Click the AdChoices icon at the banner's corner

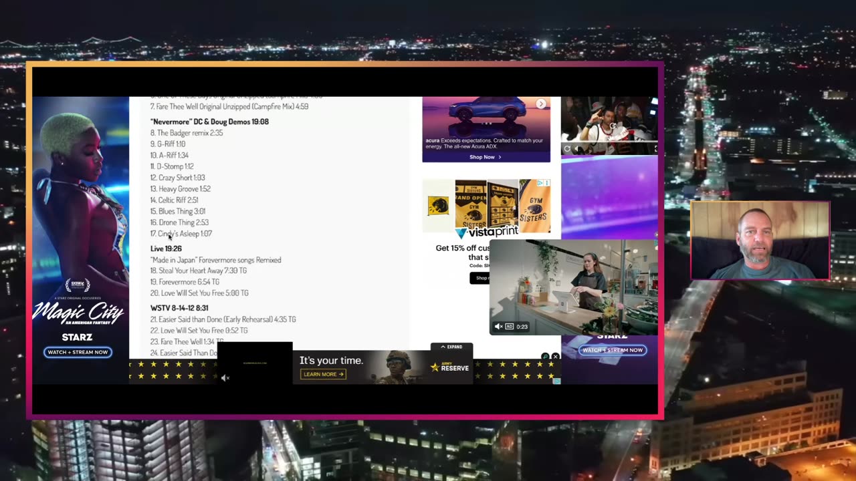tap(556, 381)
